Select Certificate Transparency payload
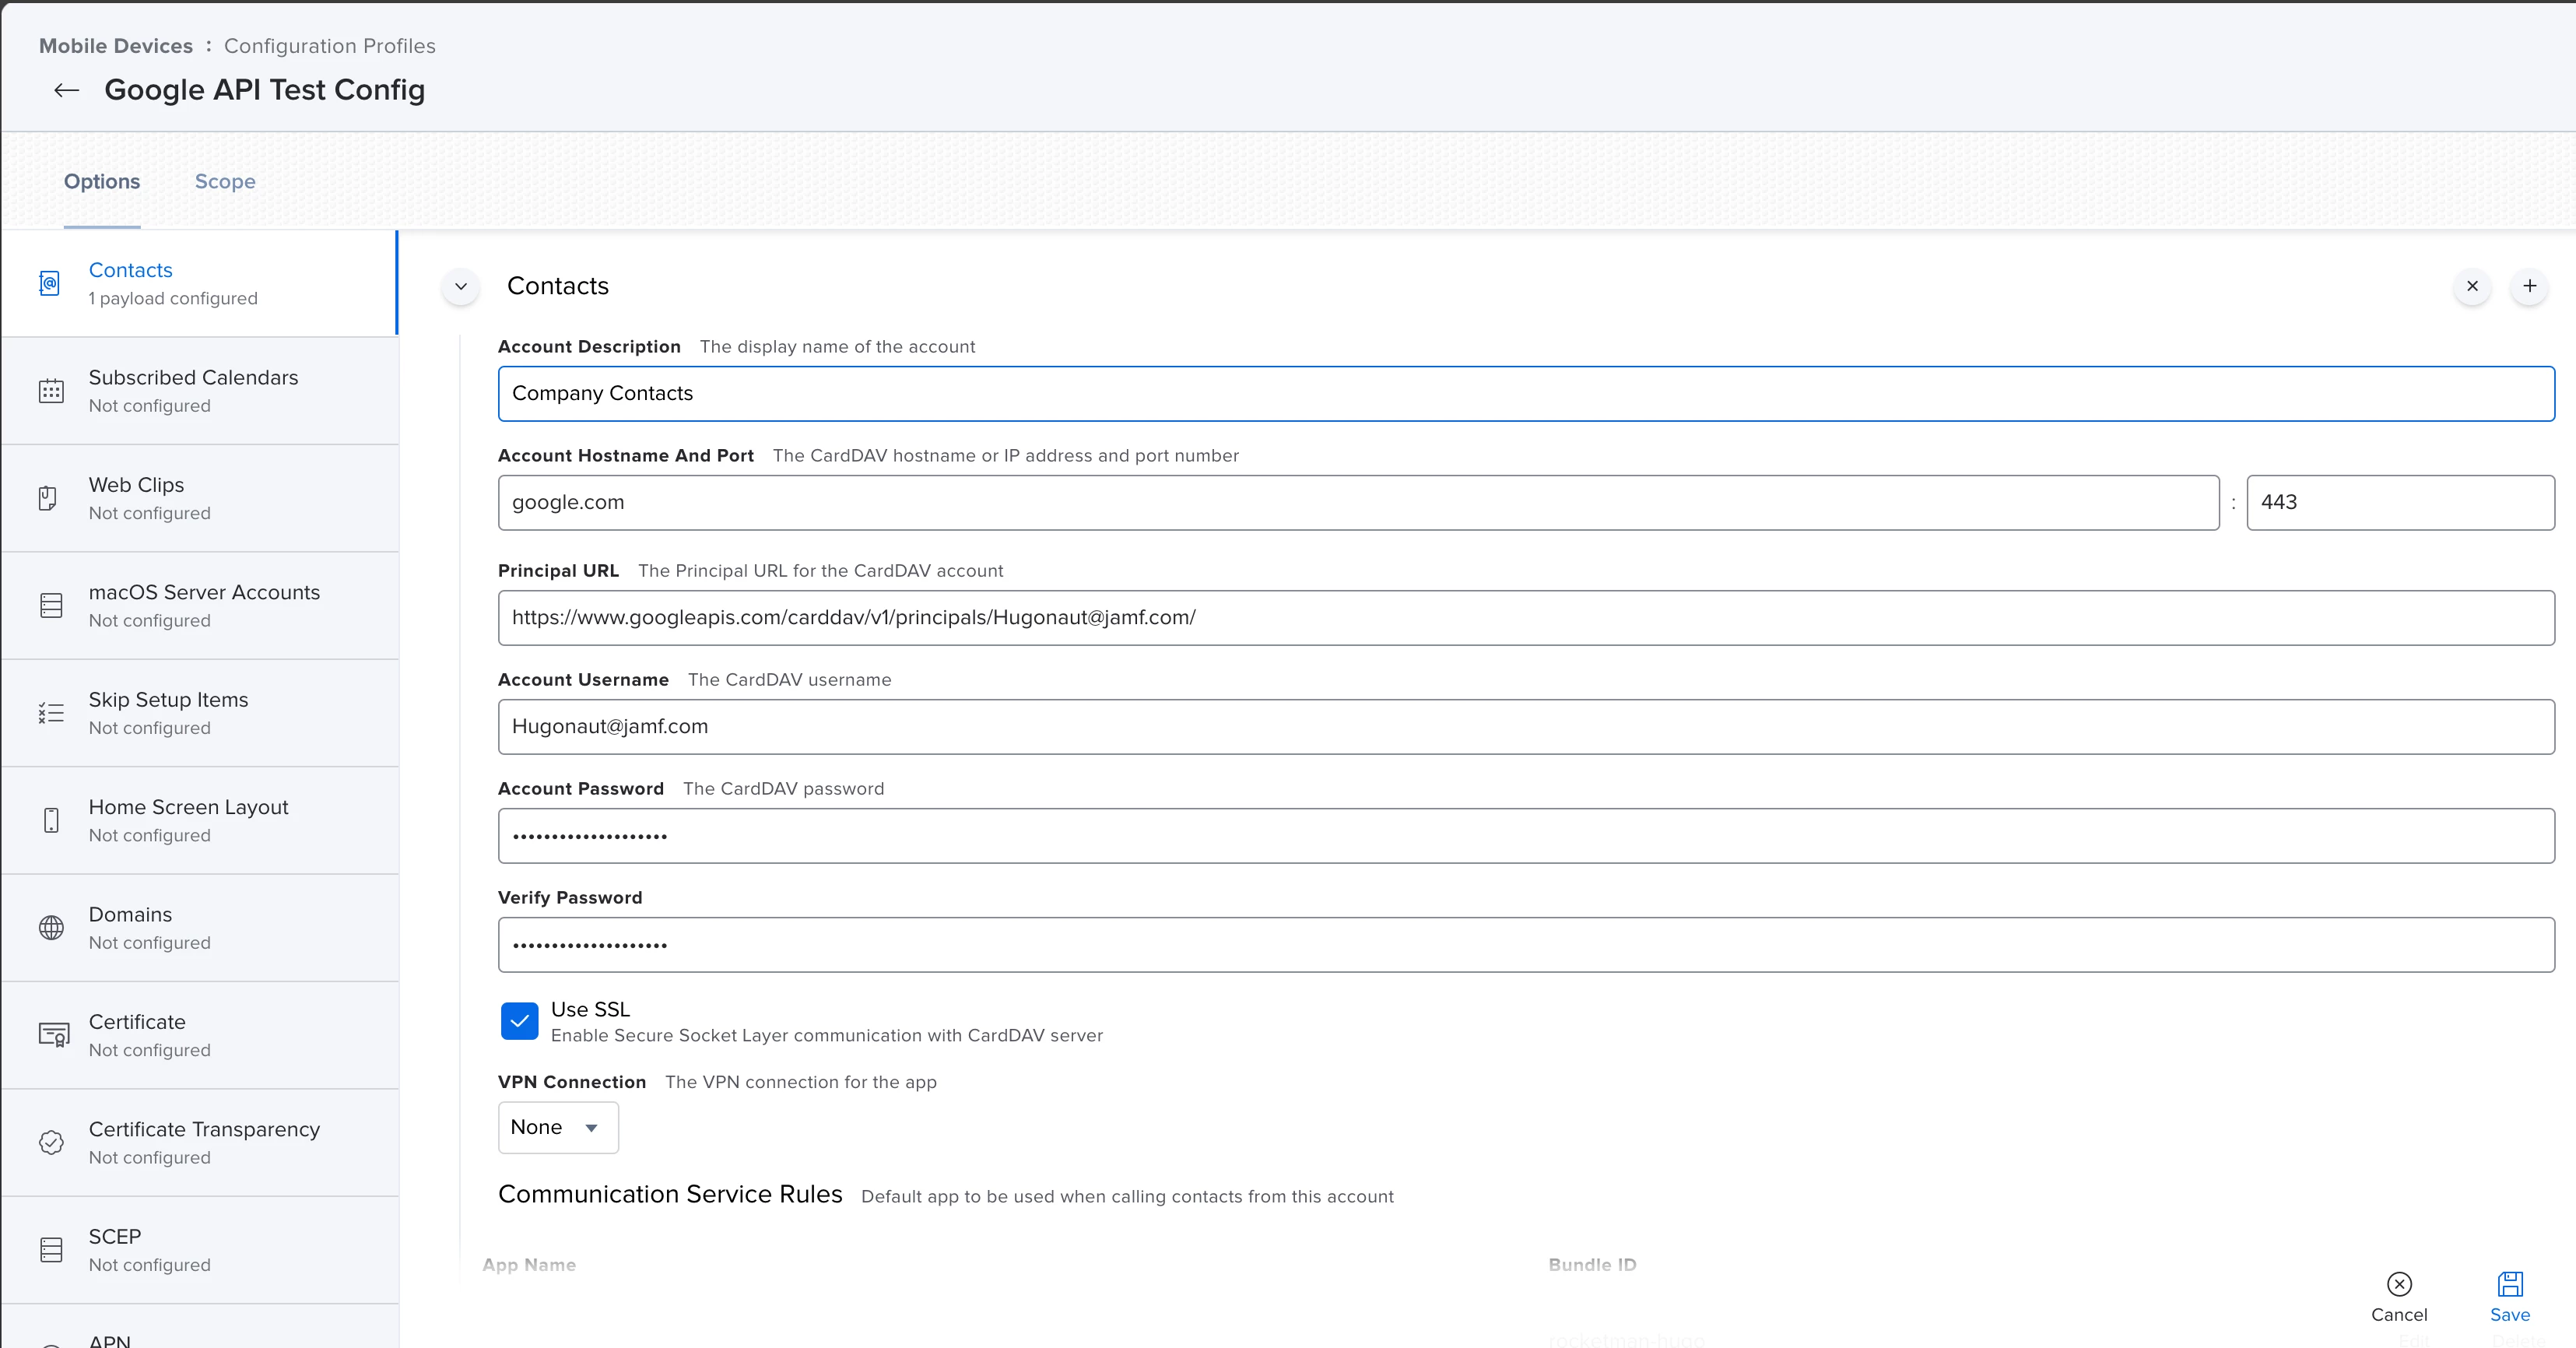Screen dimensions: 2576x1348 [204, 1142]
